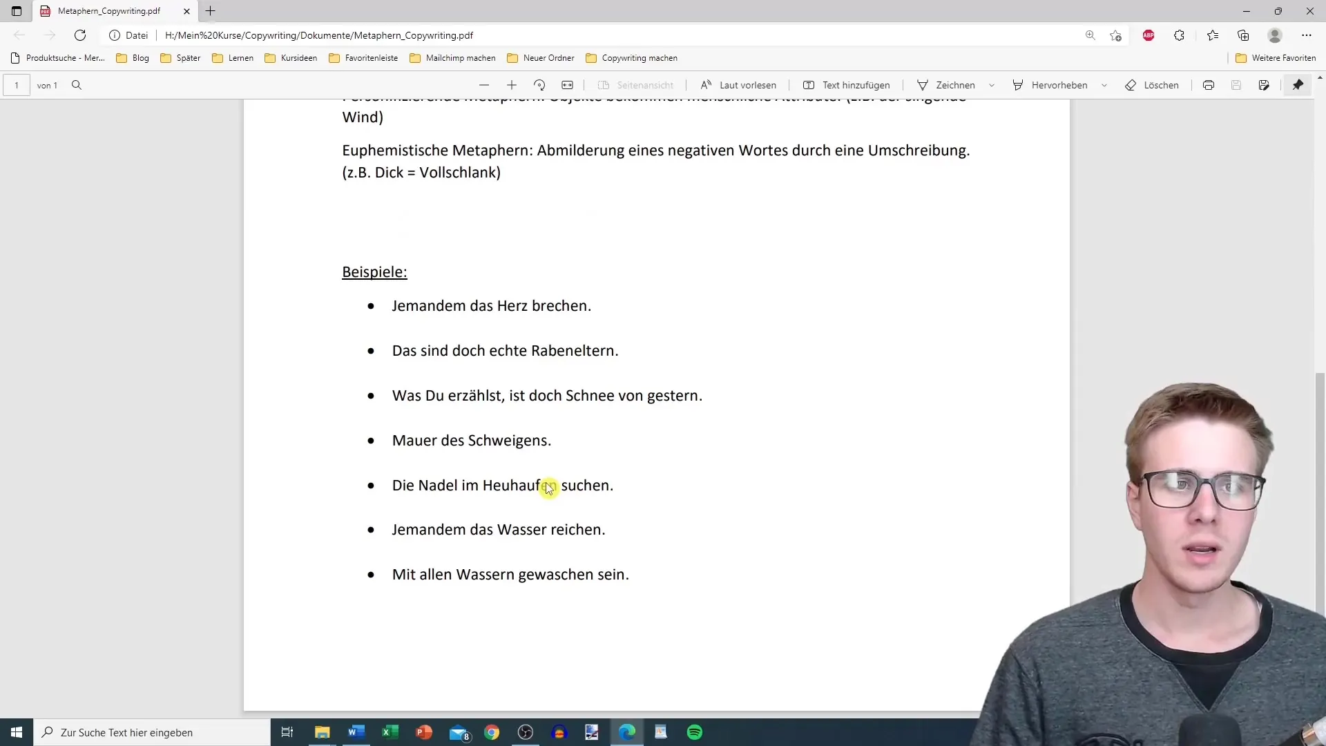
Task: Switch to the Edge taskbar window
Action: (627, 732)
